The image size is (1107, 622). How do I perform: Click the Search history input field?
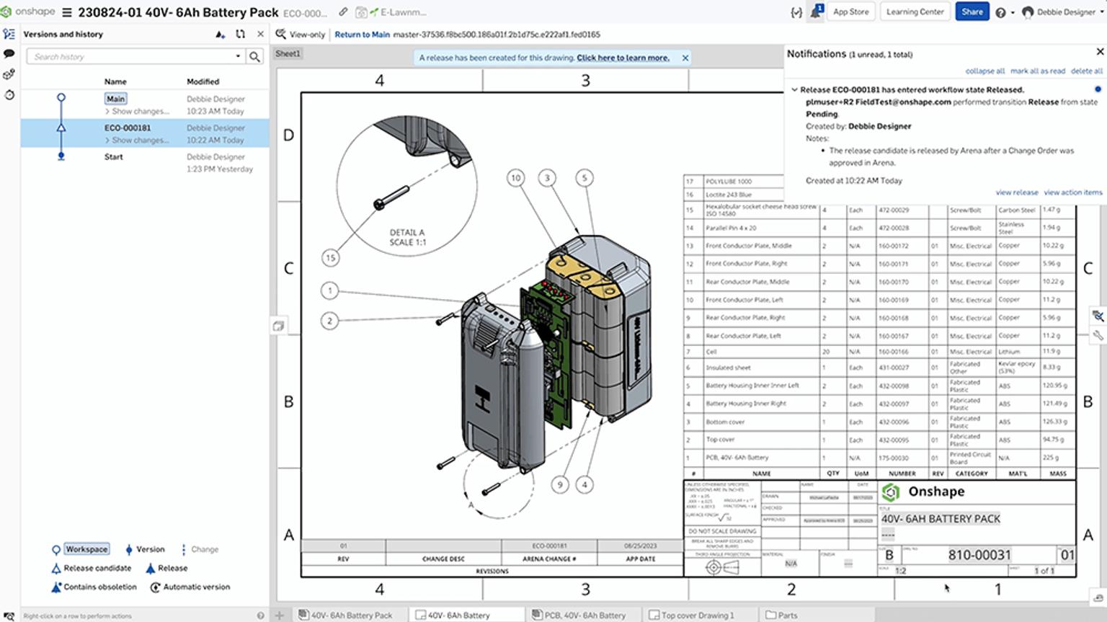point(130,56)
